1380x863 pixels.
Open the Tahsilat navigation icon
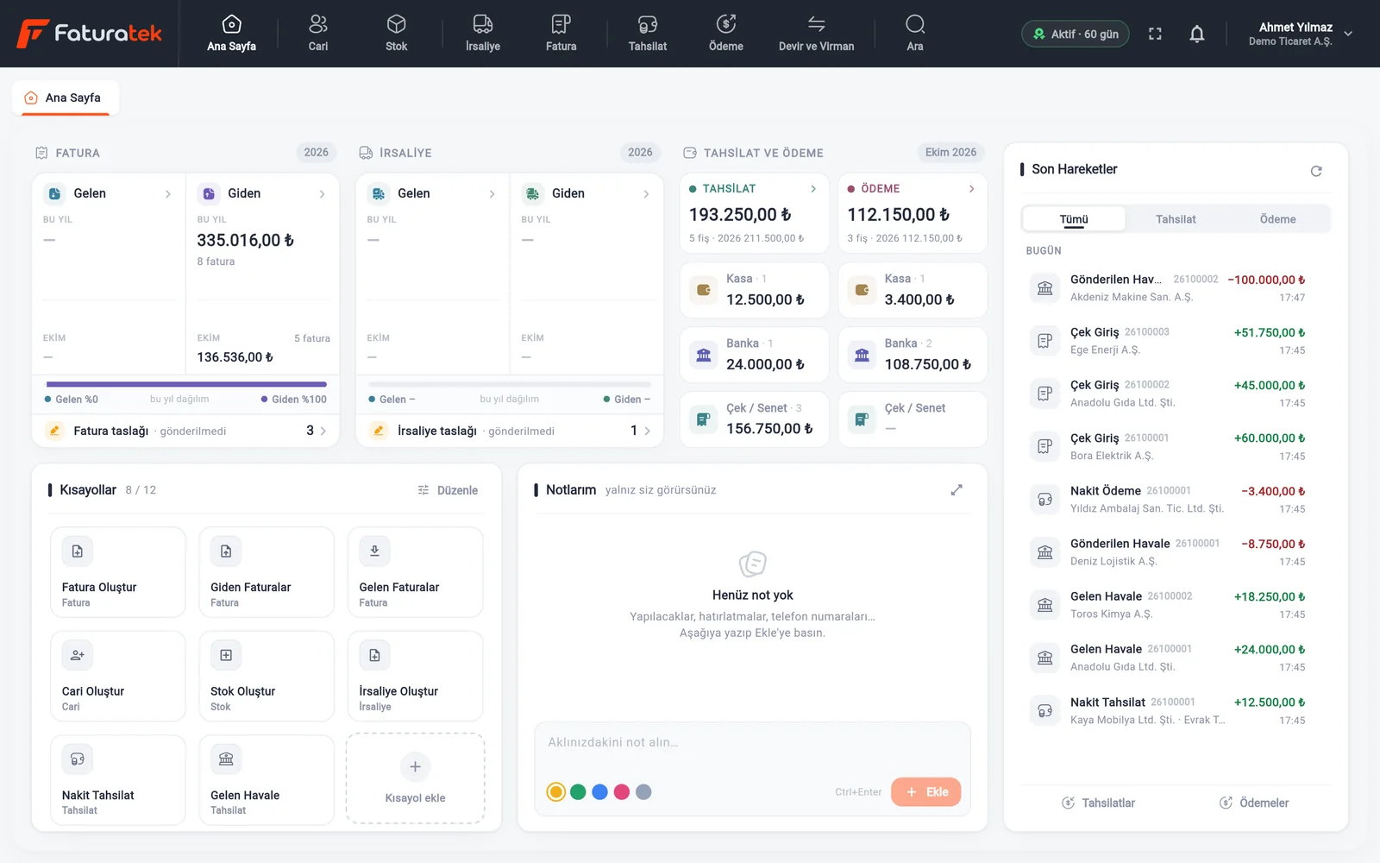[x=648, y=24]
